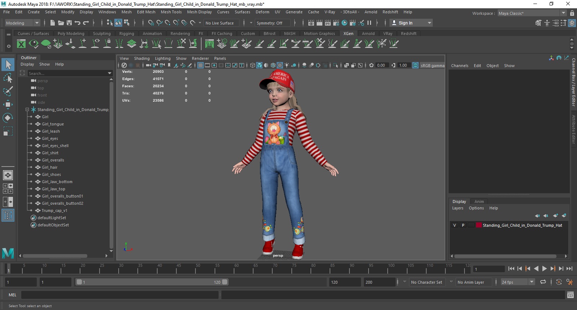Toggle wireframe display in viewport toolbar
This screenshot has height=310, width=577.
[252, 65]
